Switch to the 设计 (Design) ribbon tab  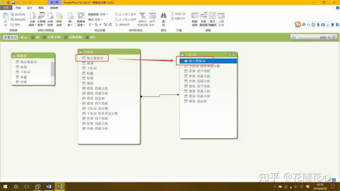pyautogui.click(x=29, y=8)
